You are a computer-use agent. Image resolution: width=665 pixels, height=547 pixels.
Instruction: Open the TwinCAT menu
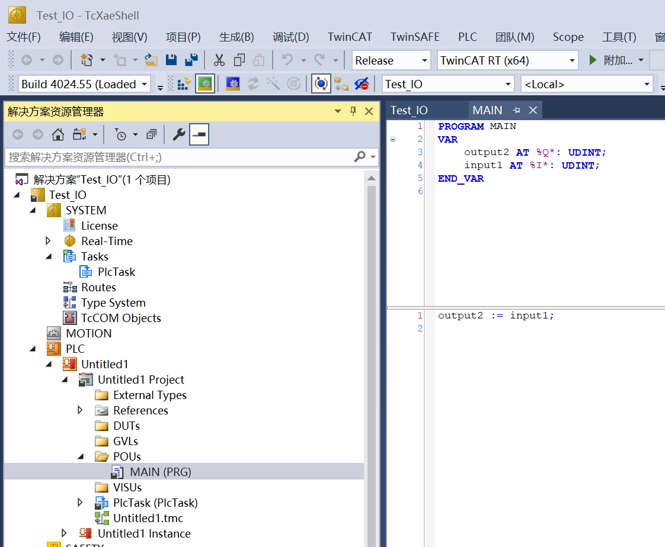(x=350, y=37)
